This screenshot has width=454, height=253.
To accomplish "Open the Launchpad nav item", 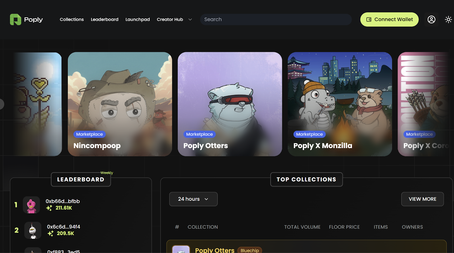I will click(138, 20).
